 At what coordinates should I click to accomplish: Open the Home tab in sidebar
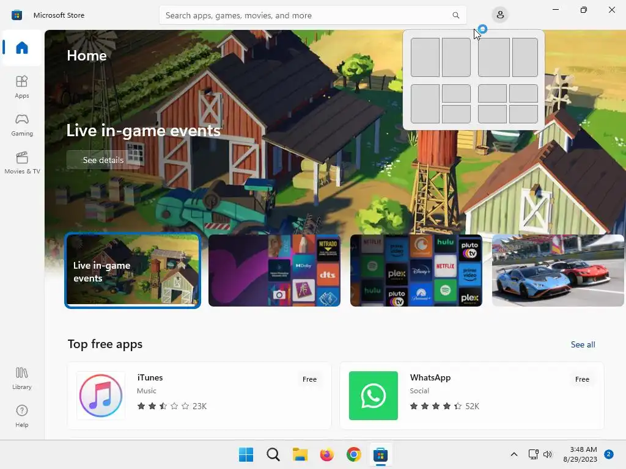pos(22,48)
